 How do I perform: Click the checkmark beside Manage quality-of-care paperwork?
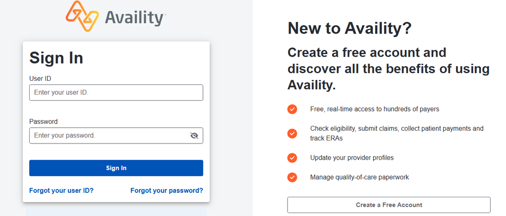click(x=292, y=177)
